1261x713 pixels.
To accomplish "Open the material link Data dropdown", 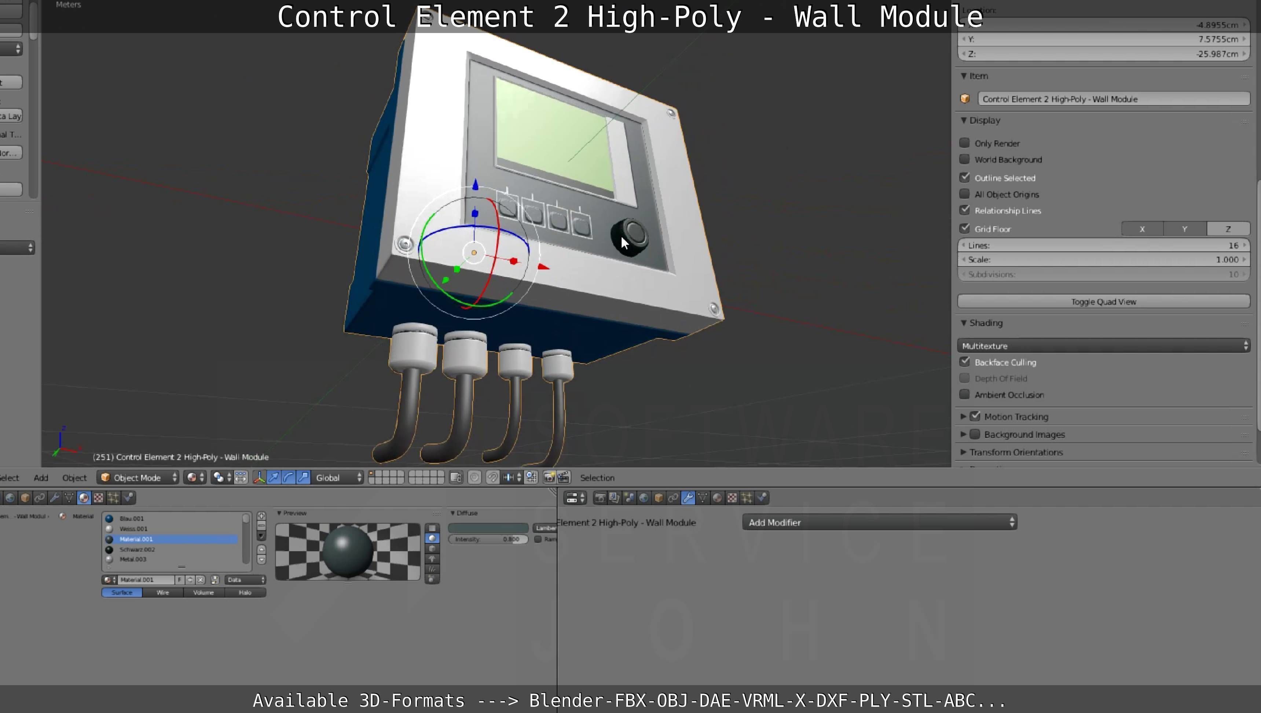I will tap(245, 579).
